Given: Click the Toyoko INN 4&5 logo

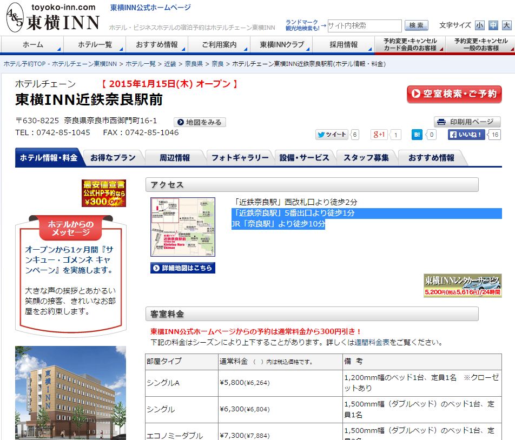Looking at the screenshot, I should click(x=52, y=17).
